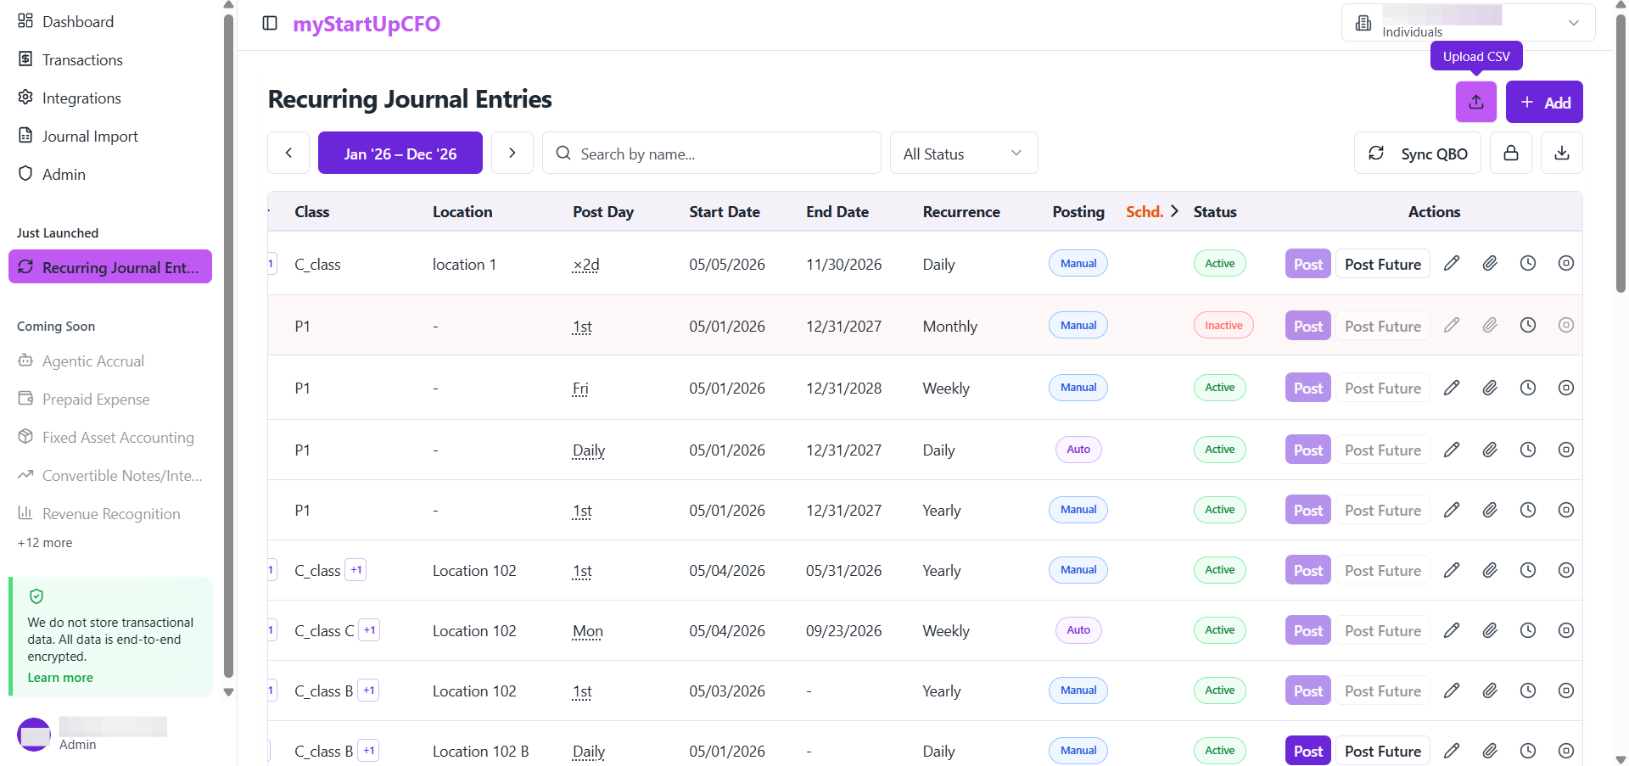Open attachments for the Weekly Fri entry
1629x766 pixels.
pos(1490,388)
